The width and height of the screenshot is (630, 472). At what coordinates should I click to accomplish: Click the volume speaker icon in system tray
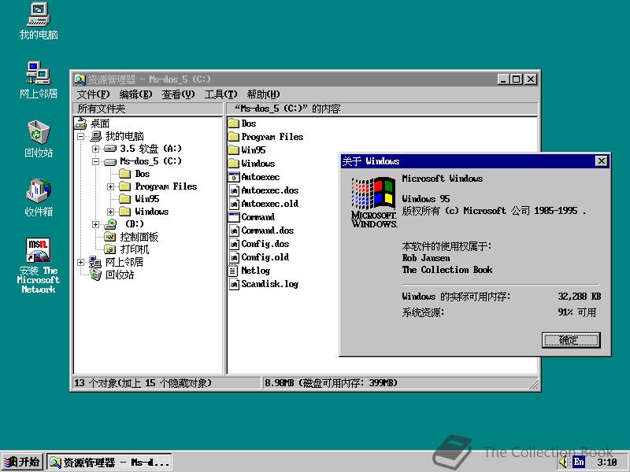pos(563,462)
